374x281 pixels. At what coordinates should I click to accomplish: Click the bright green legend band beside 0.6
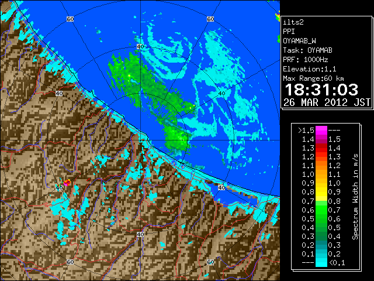click(321, 210)
